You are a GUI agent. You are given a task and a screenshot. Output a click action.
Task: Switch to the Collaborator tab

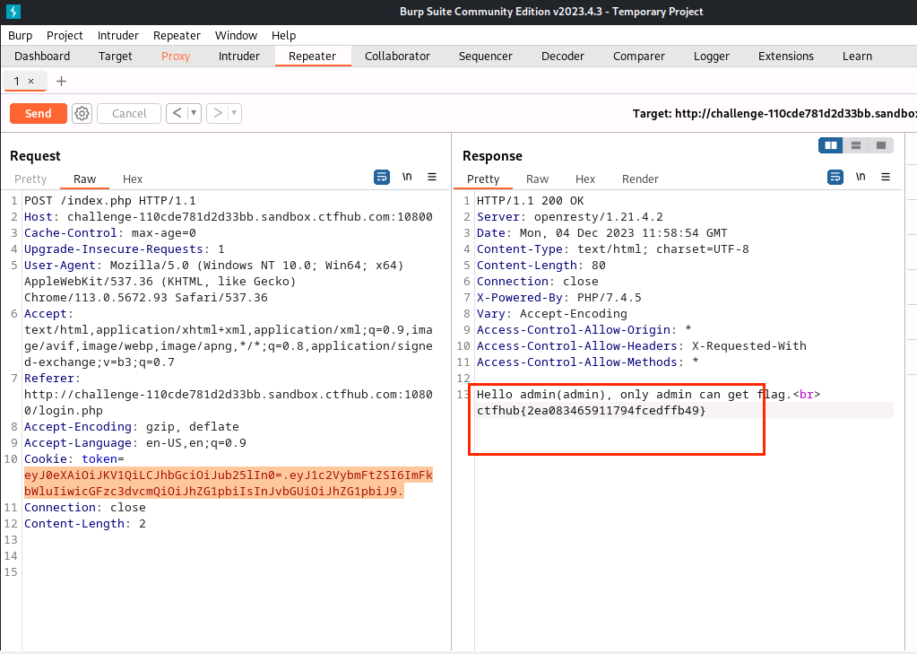pos(398,57)
